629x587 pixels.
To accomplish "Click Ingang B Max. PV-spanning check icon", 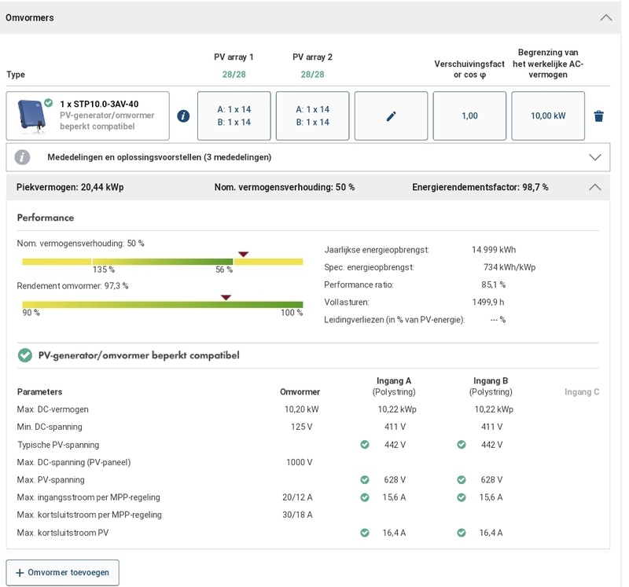I will [462, 479].
